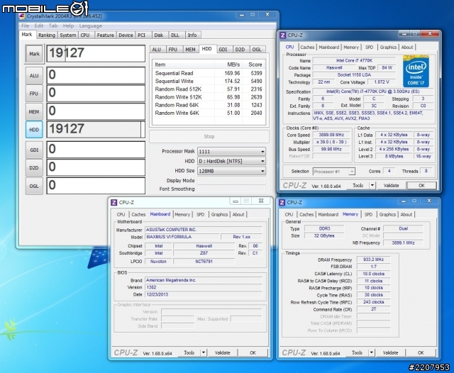The width and height of the screenshot is (454, 373).
Task: Click Validate in CPU-Z Mainboard window
Action: pos(222,352)
